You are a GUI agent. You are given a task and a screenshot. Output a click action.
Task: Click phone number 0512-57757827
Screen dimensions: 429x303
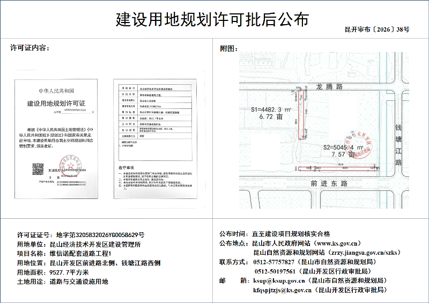pyautogui.click(x=273, y=262)
